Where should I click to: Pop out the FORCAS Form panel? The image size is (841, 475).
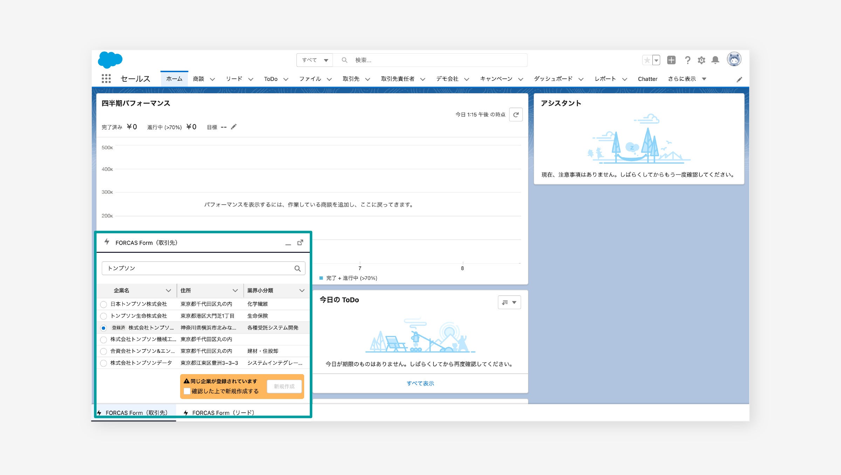(x=300, y=242)
